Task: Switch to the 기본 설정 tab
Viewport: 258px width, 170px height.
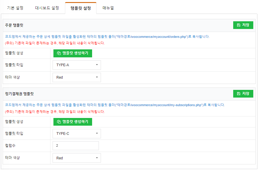Action: pos(15,8)
